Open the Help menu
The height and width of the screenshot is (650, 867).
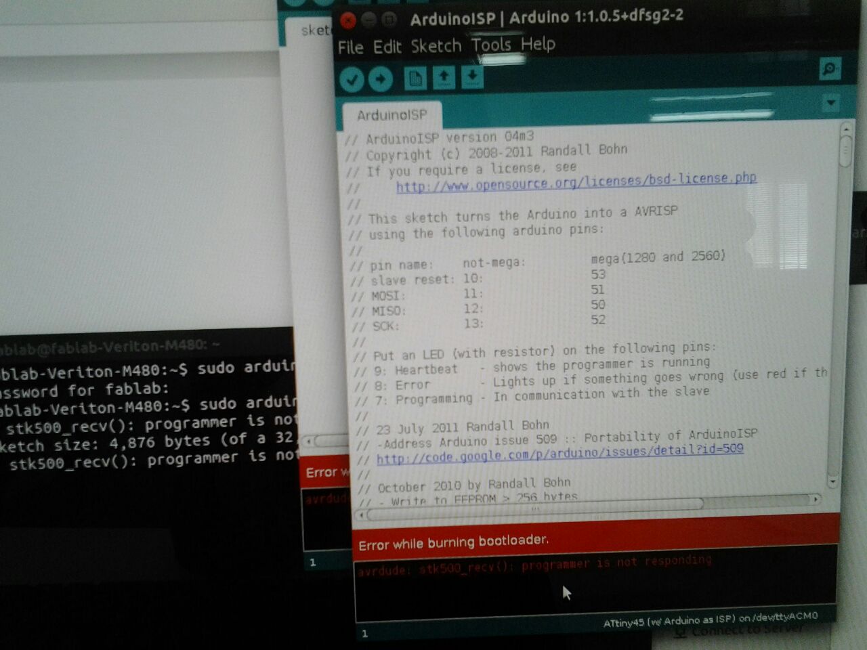coord(538,44)
